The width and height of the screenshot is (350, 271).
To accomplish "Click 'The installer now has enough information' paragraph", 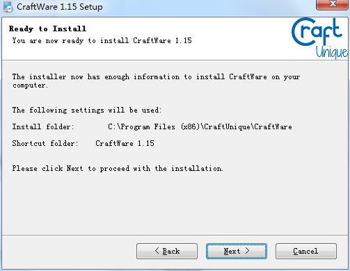I will (x=156, y=81).
